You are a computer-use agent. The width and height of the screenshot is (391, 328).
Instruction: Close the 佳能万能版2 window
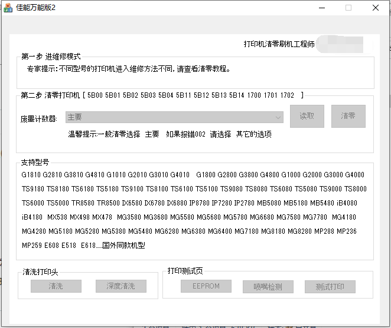point(376,8)
